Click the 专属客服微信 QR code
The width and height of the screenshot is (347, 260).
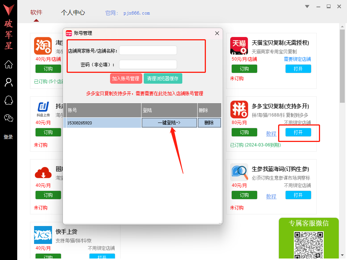[309, 245]
